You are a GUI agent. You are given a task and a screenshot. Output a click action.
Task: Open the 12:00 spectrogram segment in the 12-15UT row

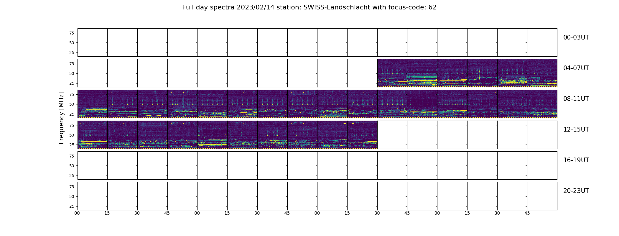tap(93, 134)
